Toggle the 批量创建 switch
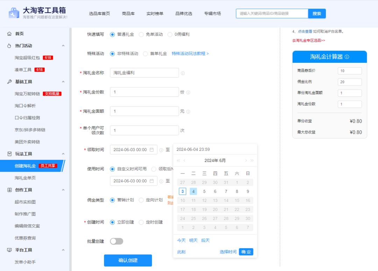 [x=117, y=241]
